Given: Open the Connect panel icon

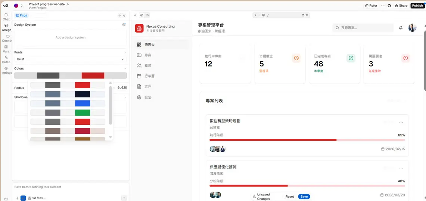Looking at the screenshot, I should [x=7, y=36].
